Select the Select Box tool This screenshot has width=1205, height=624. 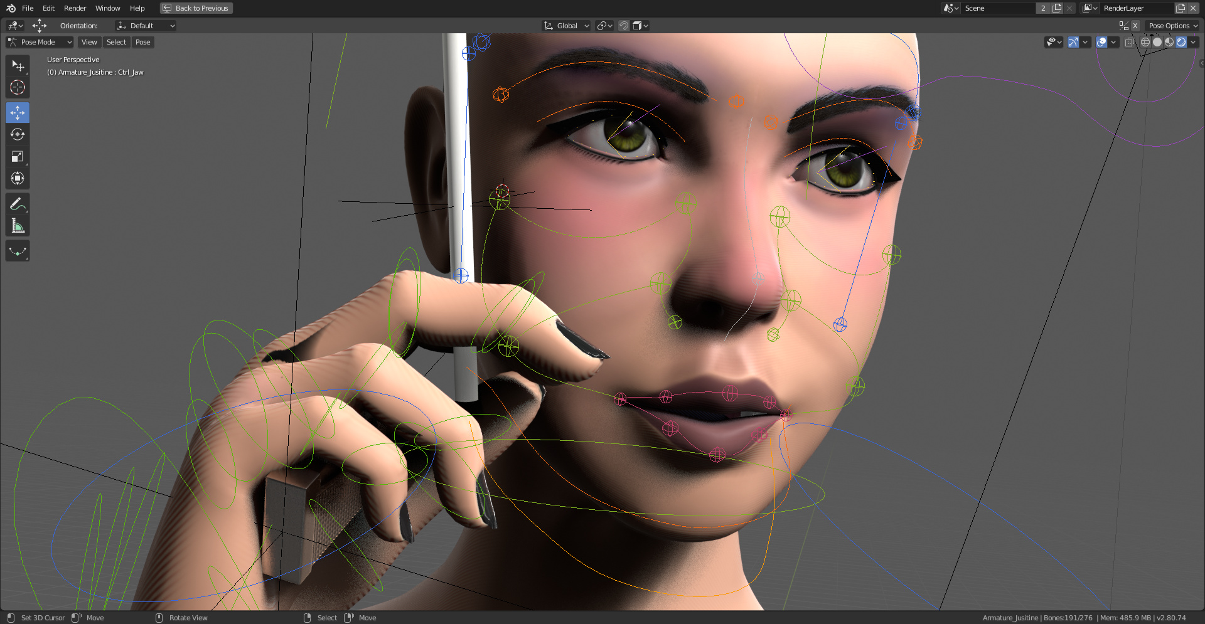(x=18, y=65)
